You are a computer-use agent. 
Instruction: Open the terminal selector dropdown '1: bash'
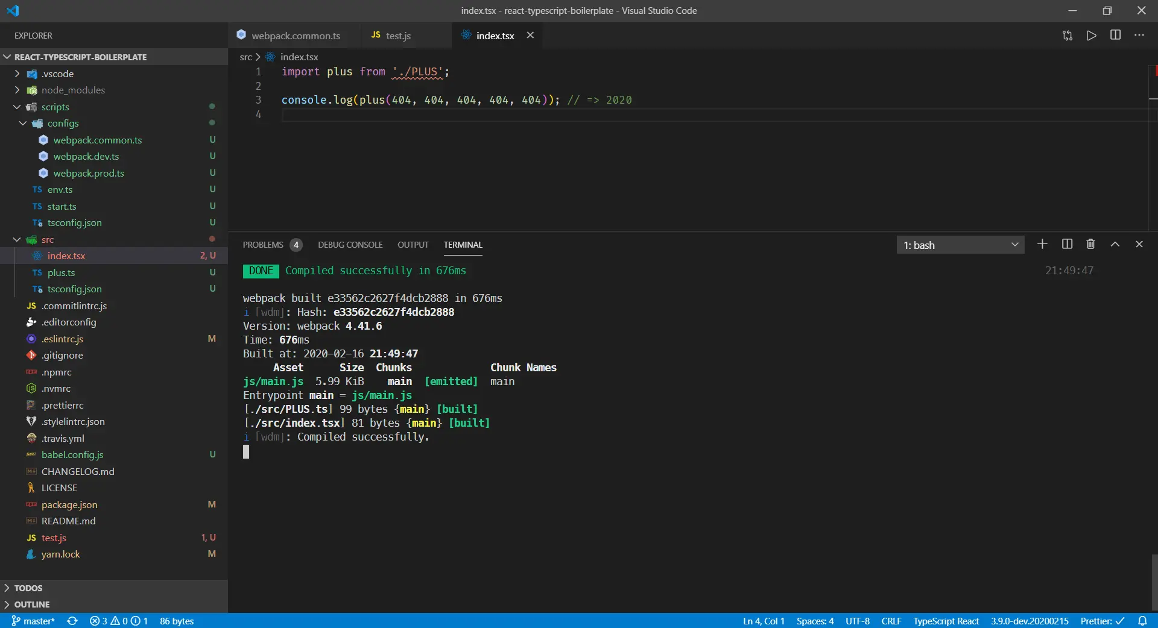(x=961, y=245)
